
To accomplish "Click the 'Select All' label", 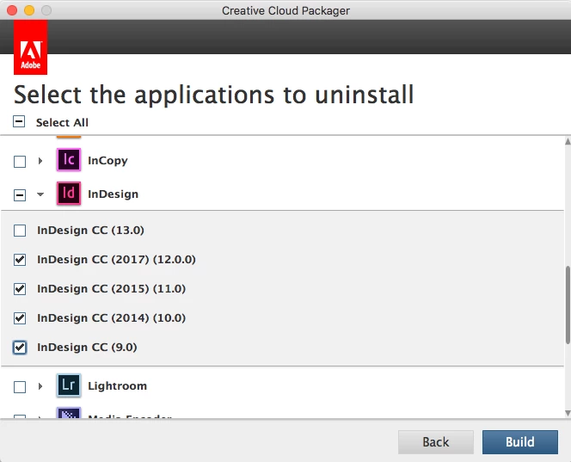I will (x=62, y=122).
